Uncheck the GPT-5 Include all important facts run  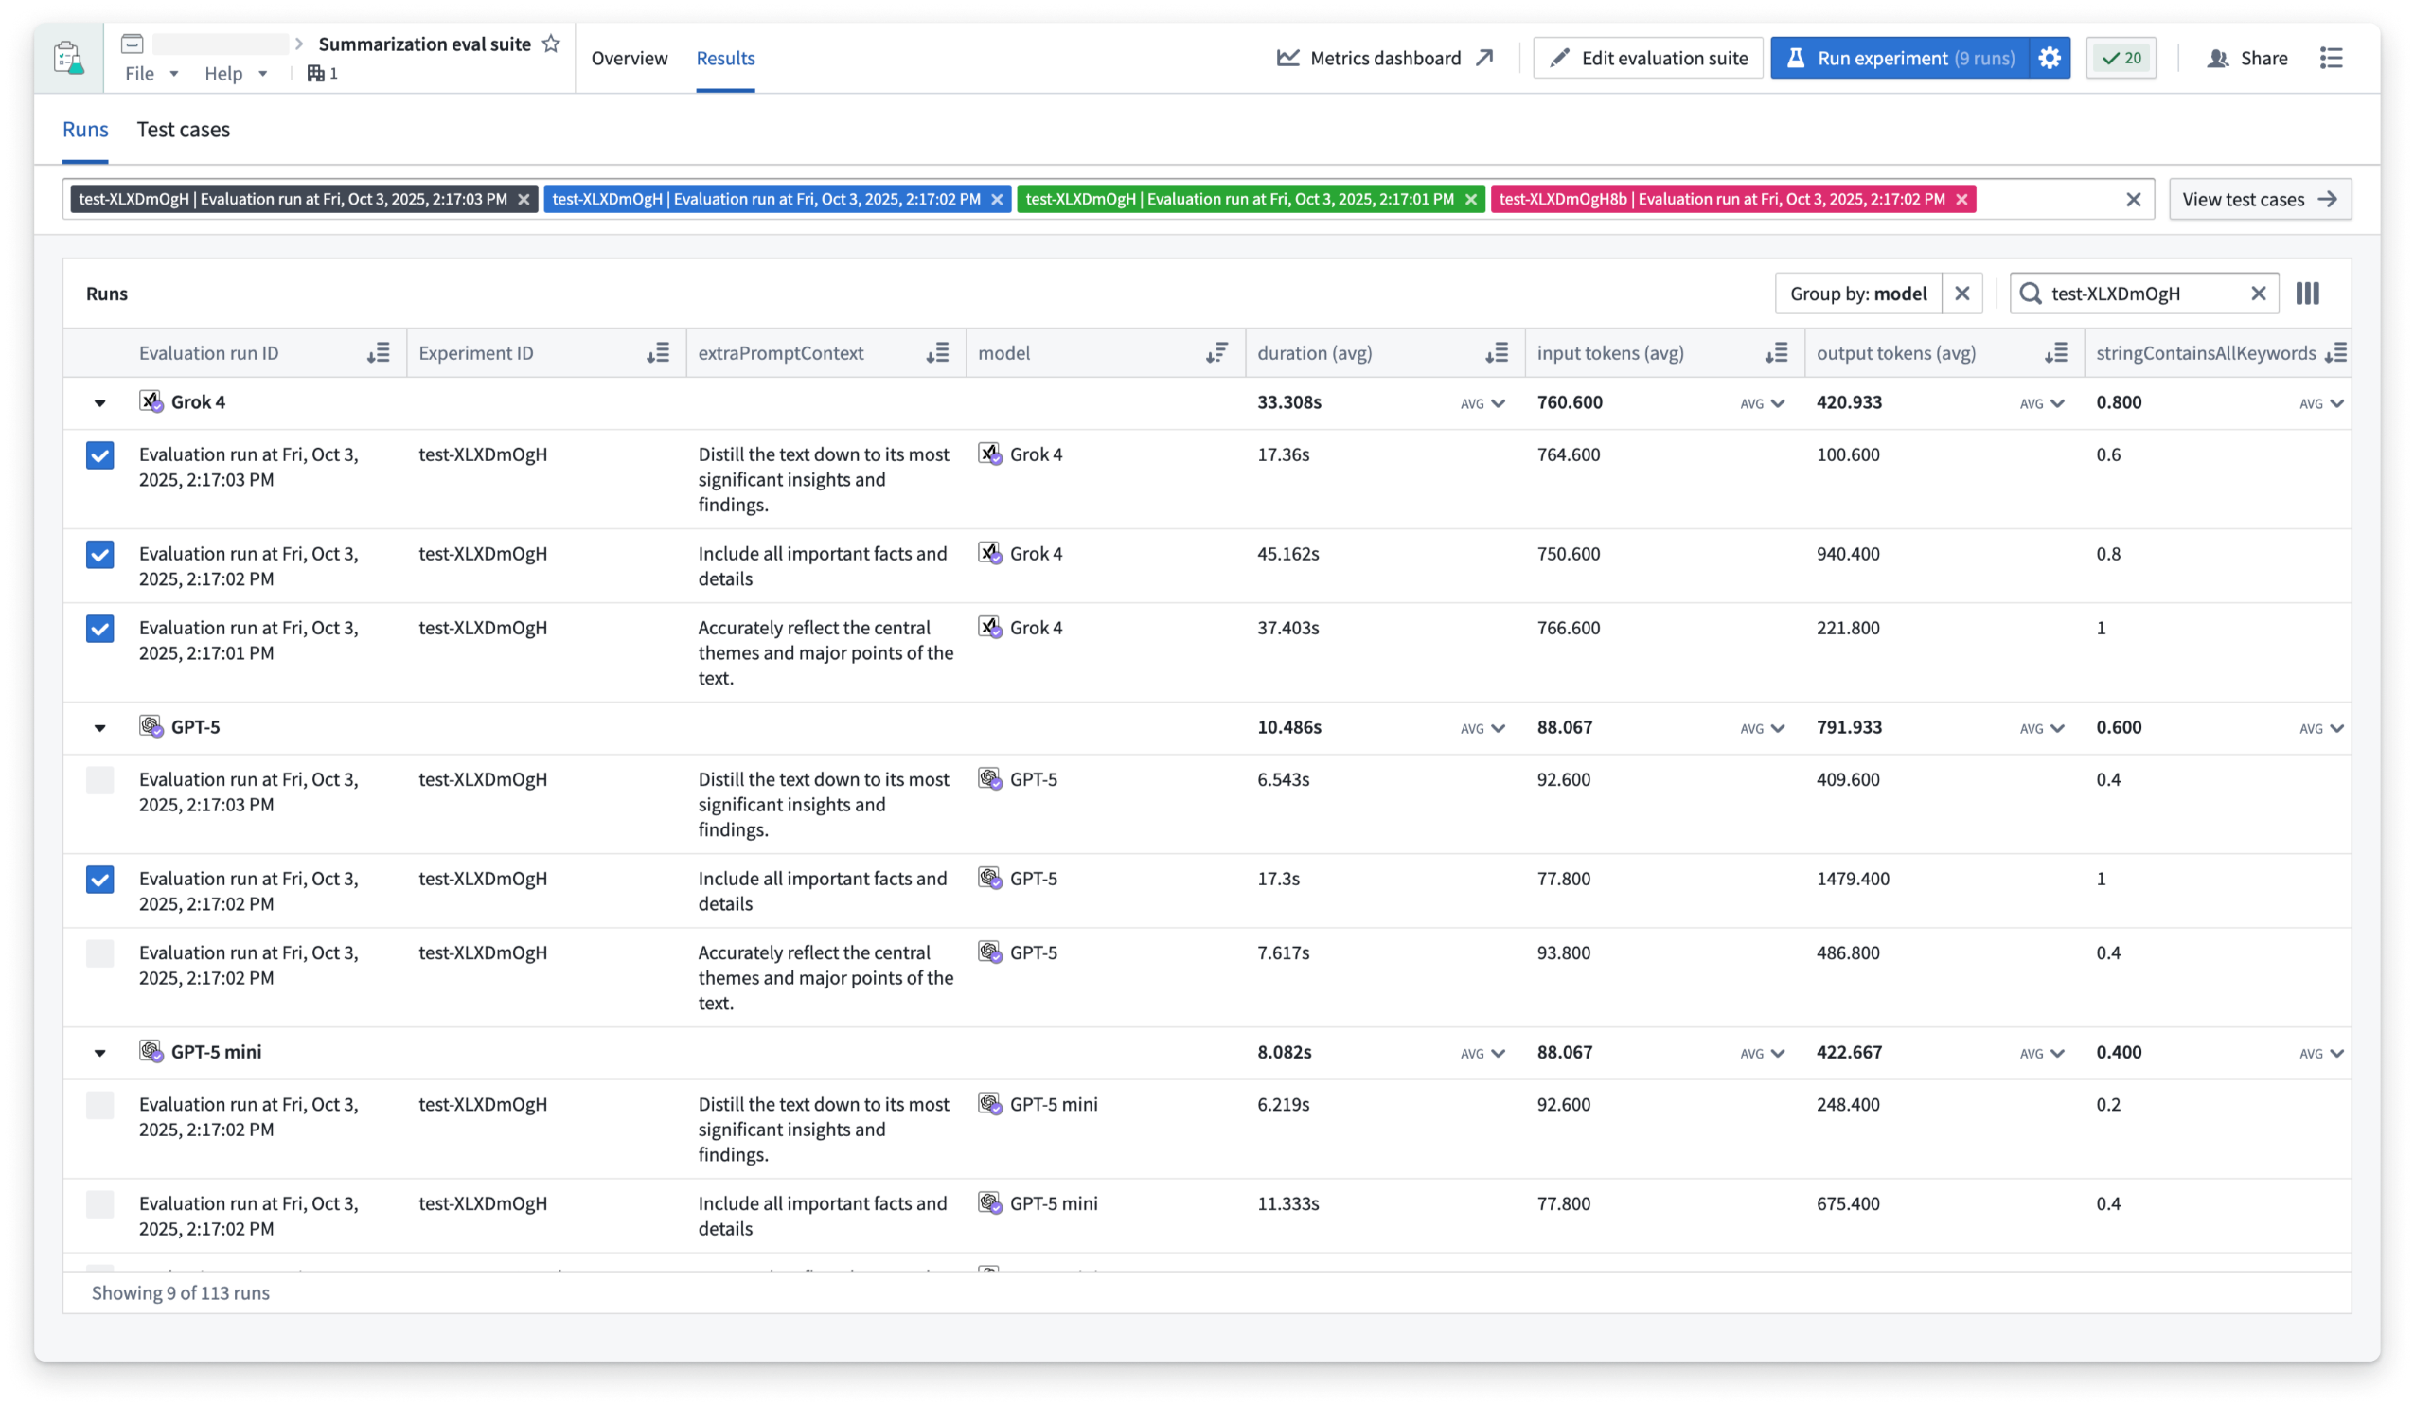click(99, 880)
